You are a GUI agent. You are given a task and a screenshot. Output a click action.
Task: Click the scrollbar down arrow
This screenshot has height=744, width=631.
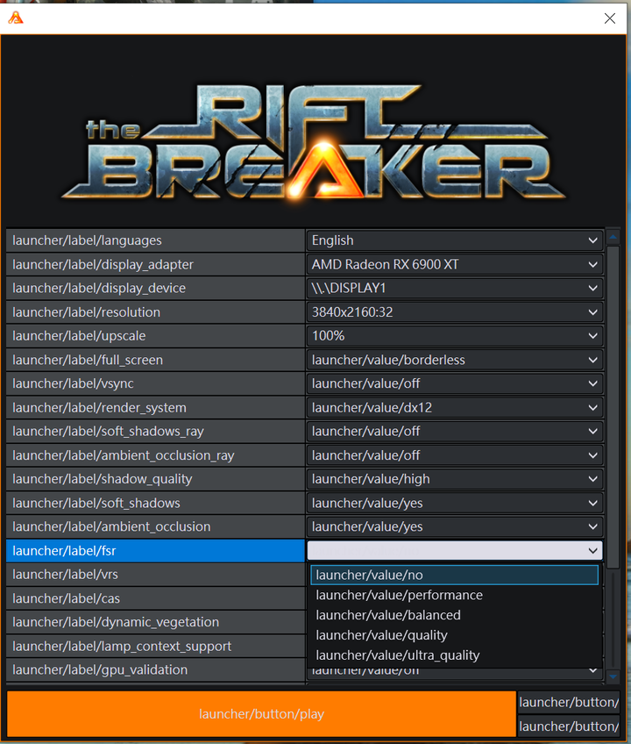pyautogui.click(x=613, y=676)
